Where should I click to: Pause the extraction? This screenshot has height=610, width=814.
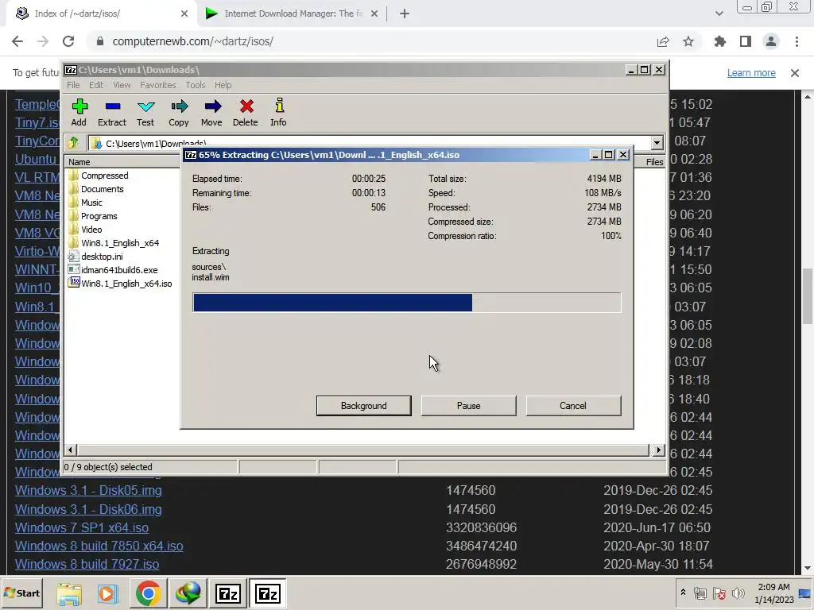(469, 406)
